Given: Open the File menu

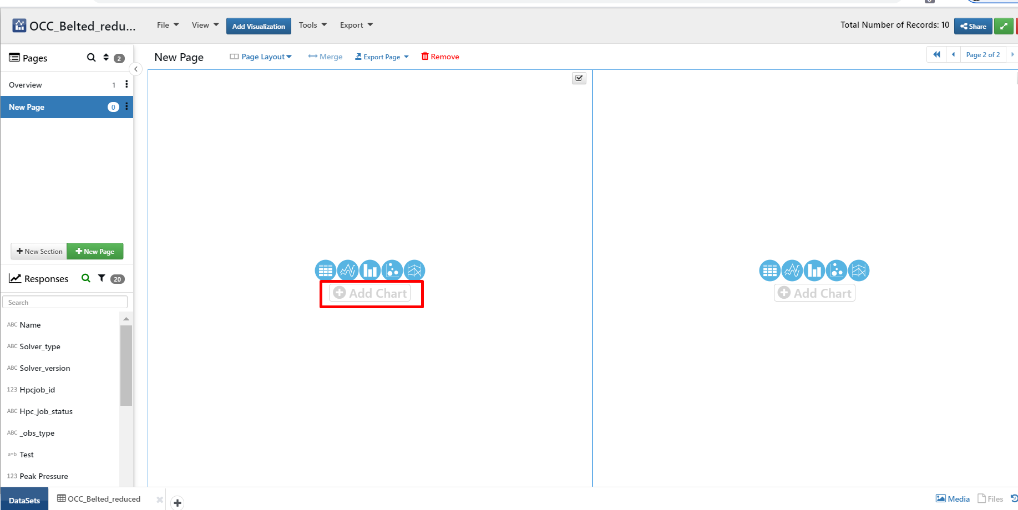Looking at the screenshot, I should coord(168,25).
